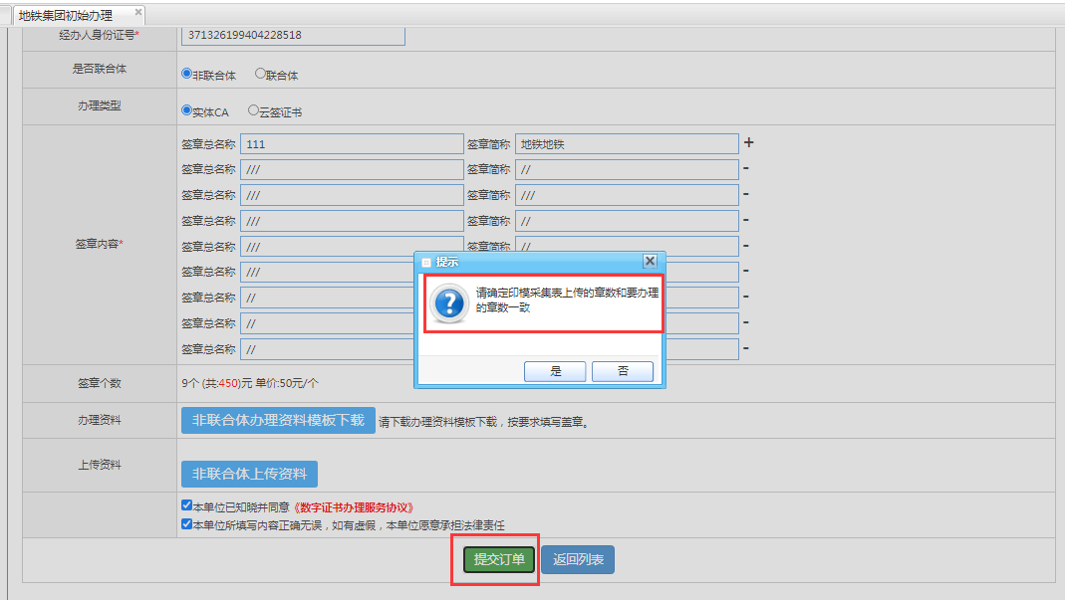The height and width of the screenshot is (600, 1065).
Task: Uncheck the 数字证书办理服务协议 agreement checkbox
Action: tap(186, 505)
